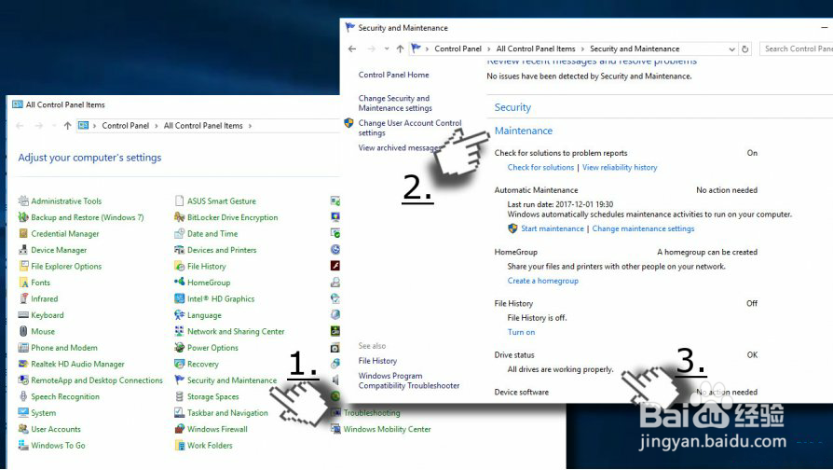Open Work Folders icon
The width and height of the screenshot is (833, 470).
[x=180, y=445]
